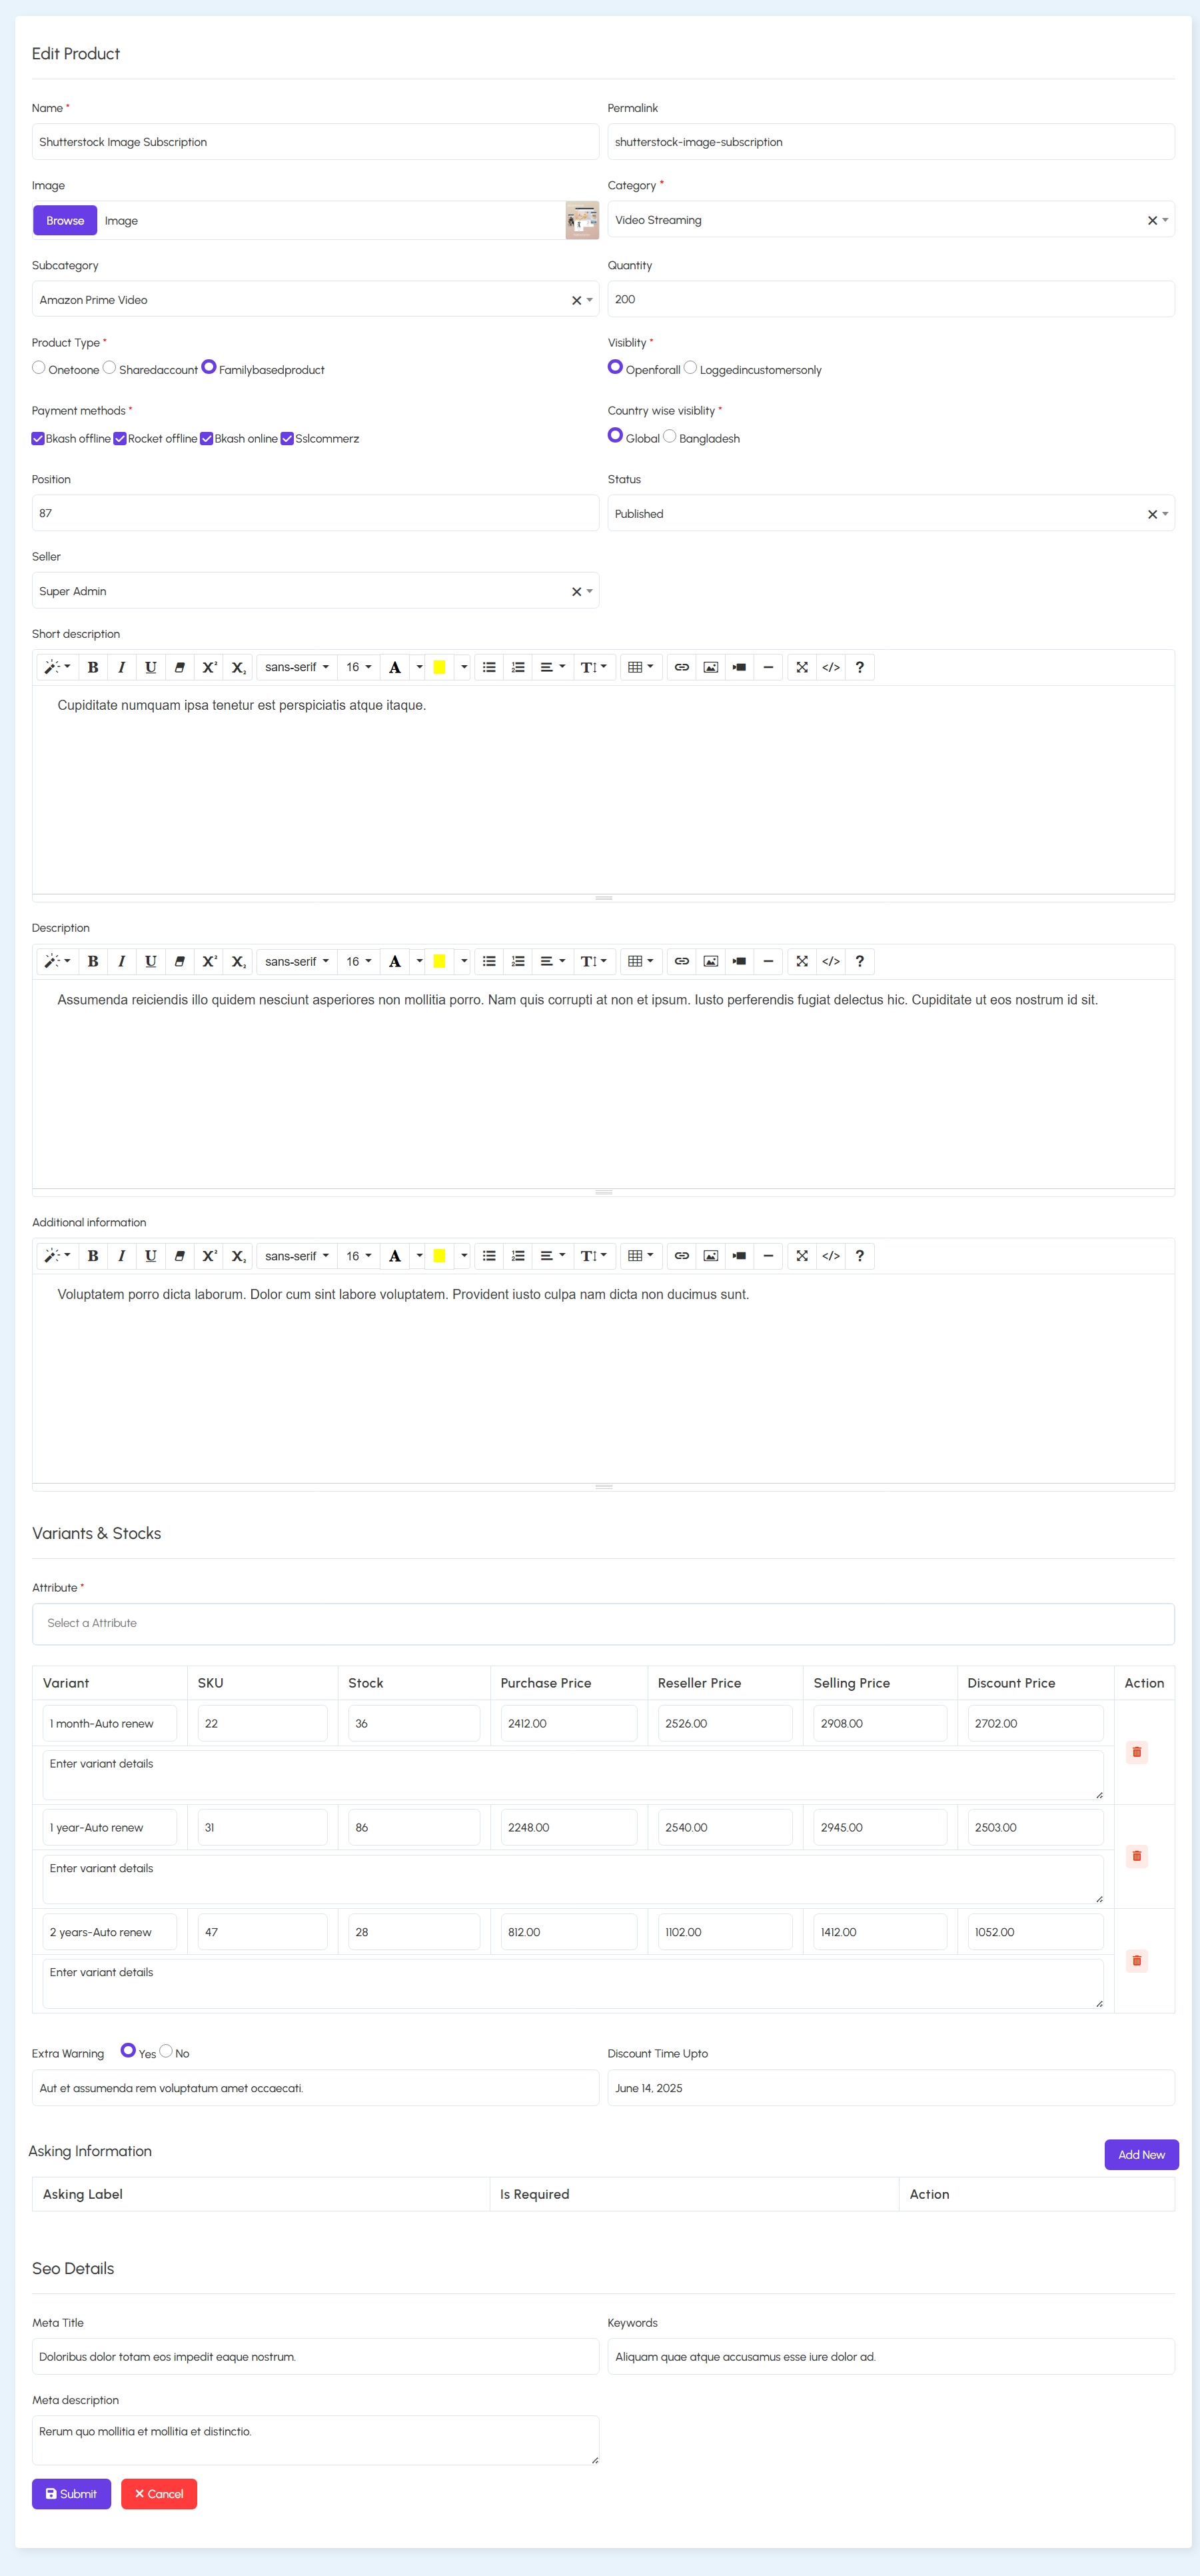The image size is (1200, 2576).
Task: Click underline icon in Description toolbar
Action: pyautogui.click(x=151, y=961)
